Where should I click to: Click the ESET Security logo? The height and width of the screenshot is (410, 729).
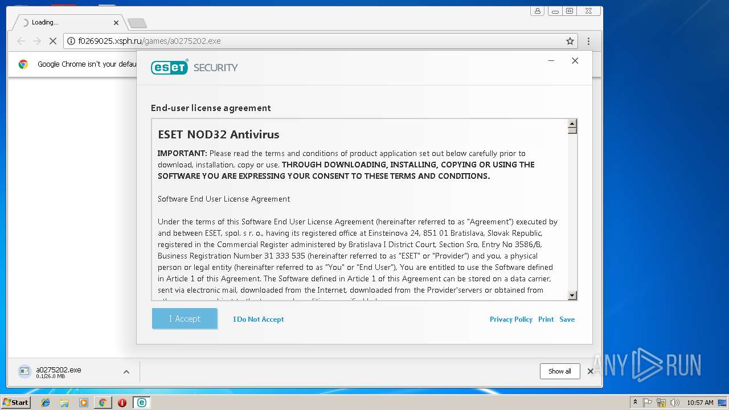[x=194, y=67]
